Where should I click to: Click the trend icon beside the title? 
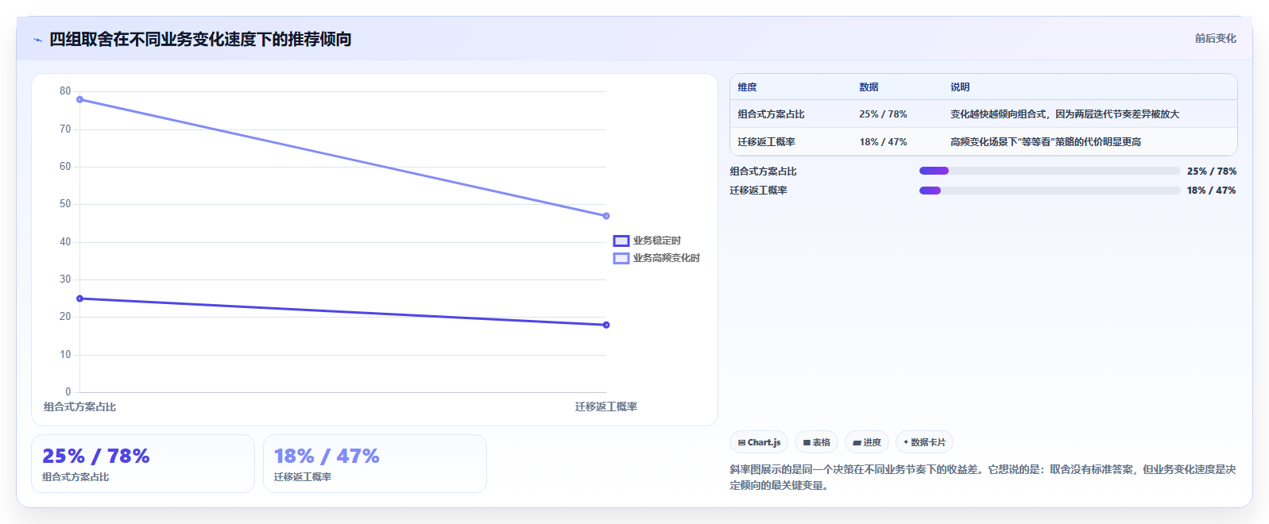[x=37, y=40]
